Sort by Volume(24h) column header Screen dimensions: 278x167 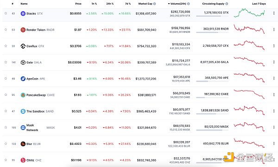tap(179, 4)
